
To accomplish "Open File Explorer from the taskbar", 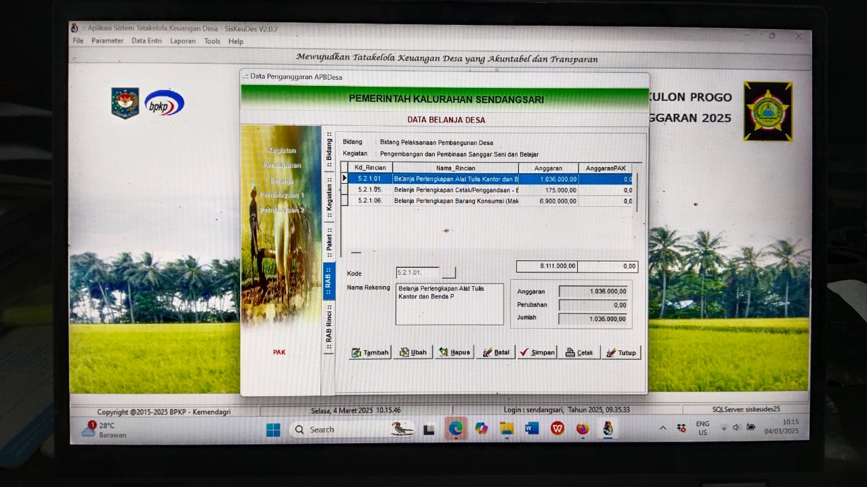I will [507, 429].
